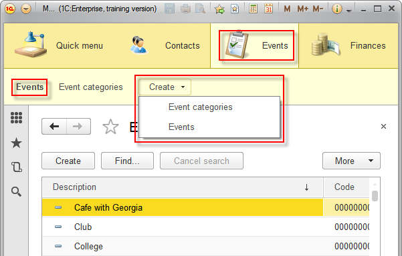Click the M- memory subtract button
The height and width of the screenshot is (256, 402).
point(318,9)
